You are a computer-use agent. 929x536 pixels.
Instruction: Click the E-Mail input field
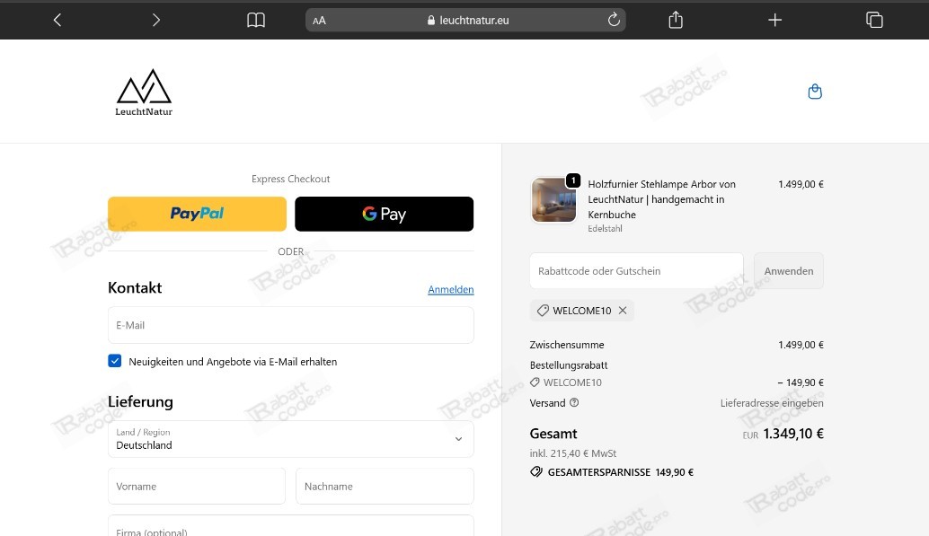(x=290, y=325)
